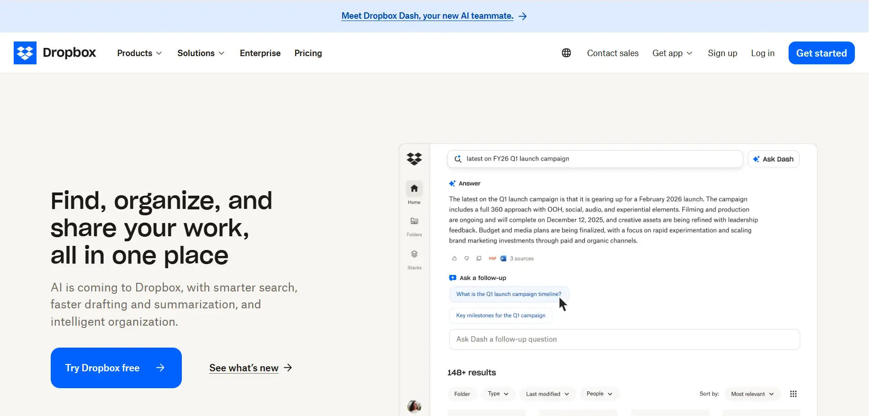869x416 pixels.
Task: Open the language selector globe icon
Action: click(x=566, y=52)
